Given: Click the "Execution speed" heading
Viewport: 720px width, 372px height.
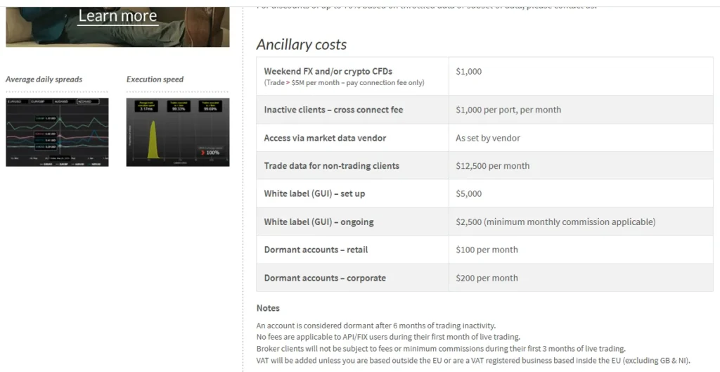Looking at the screenshot, I should click(155, 79).
